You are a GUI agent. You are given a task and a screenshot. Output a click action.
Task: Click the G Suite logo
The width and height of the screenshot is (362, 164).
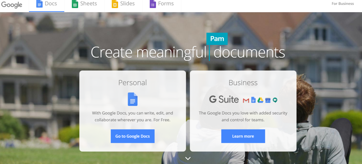[224, 99]
